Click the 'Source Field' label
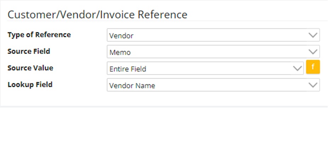The height and width of the screenshot is (148, 333). tap(29, 51)
